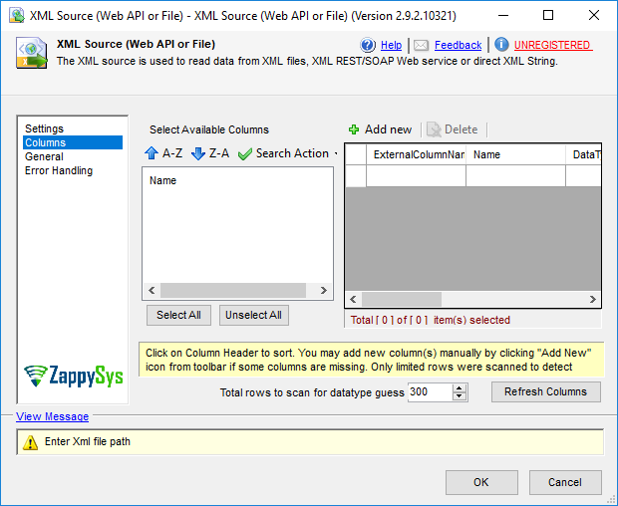Maximize the XML Source window
Viewport: 618px width, 506px height.
click(x=548, y=15)
